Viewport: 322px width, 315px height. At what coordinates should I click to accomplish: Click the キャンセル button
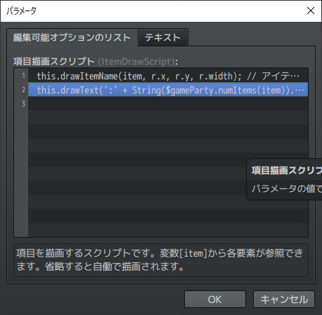(x=284, y=300)
